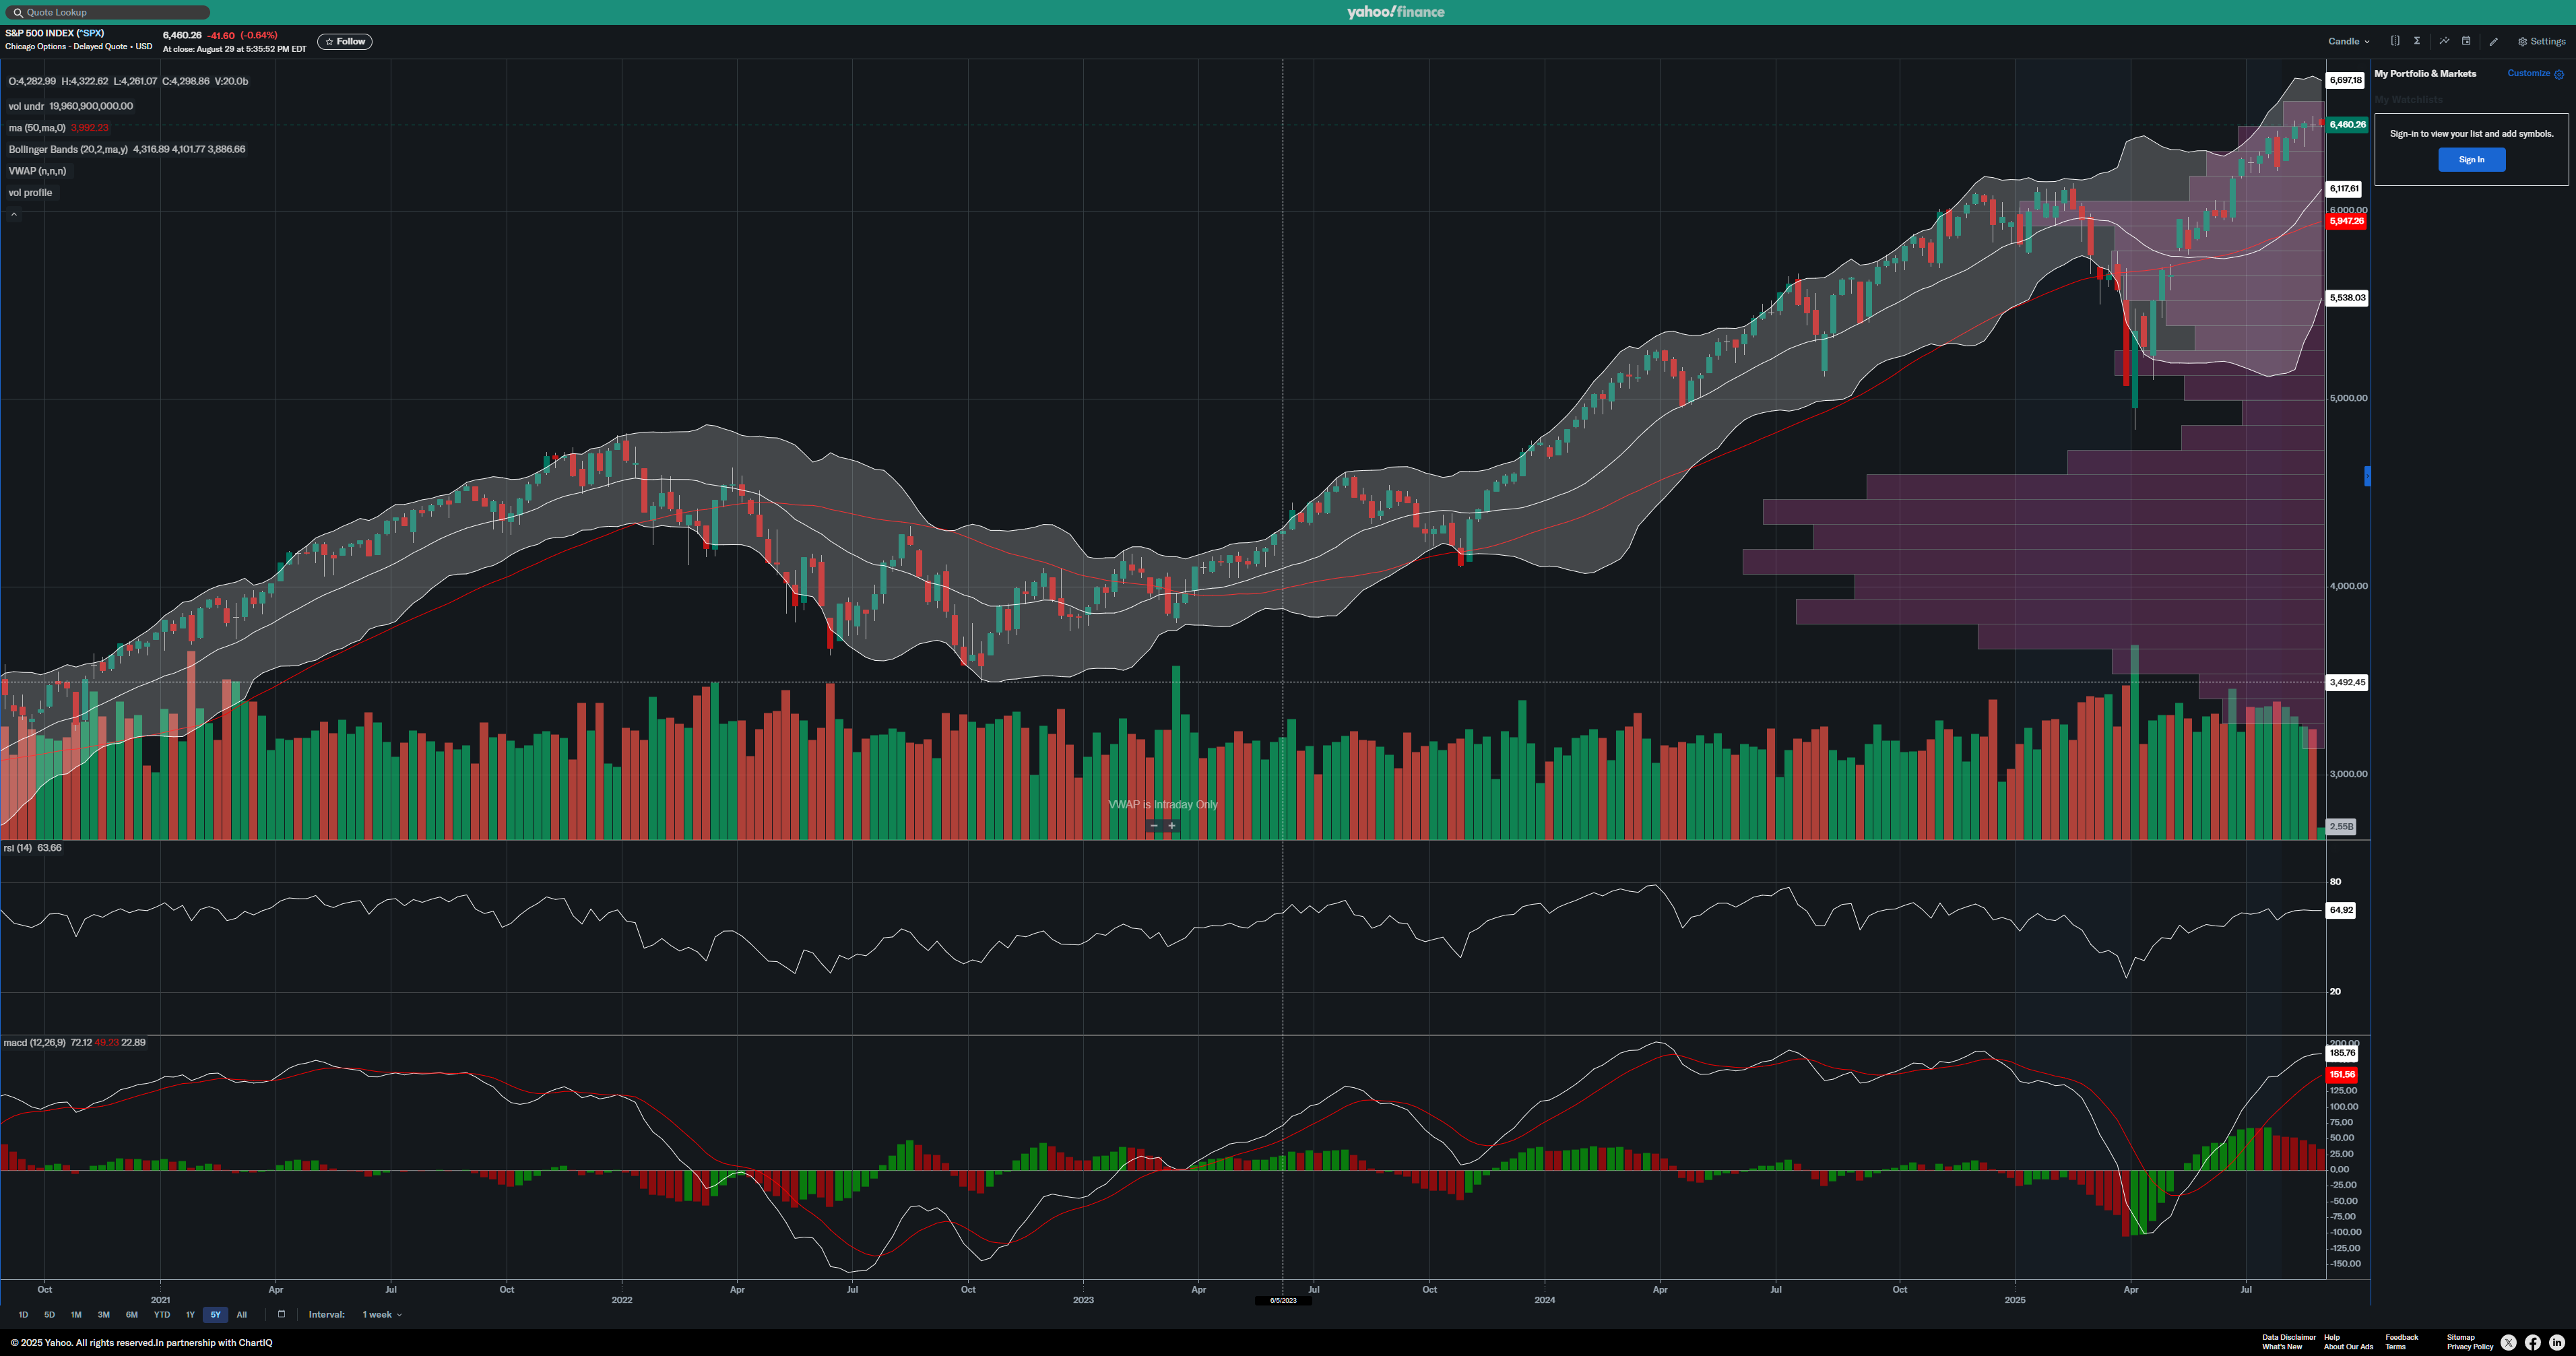Click the chart events line icon
The width and height of the screenshot is (2576, 1356).
tap(2444, 41)
